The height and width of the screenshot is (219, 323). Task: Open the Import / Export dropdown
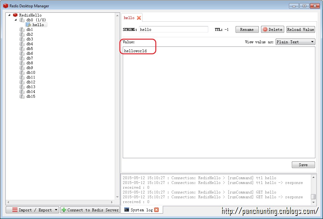point(32,210)
